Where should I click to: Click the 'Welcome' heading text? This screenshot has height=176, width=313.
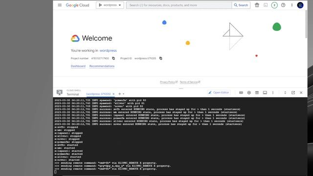tap(97, 38)
